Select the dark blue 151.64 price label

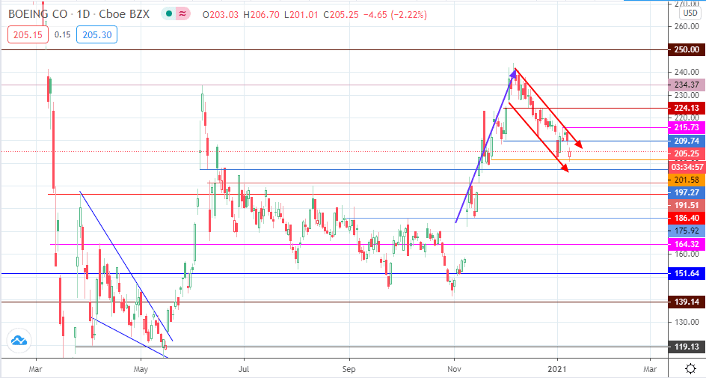pos(687,273)
